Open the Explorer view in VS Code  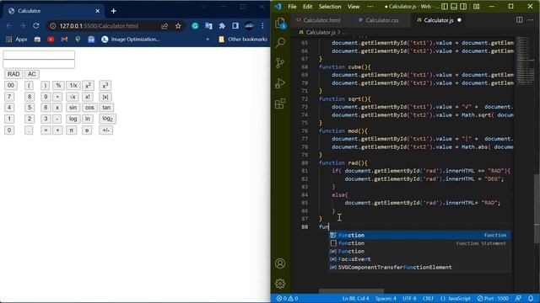click(x=280, y=24)
